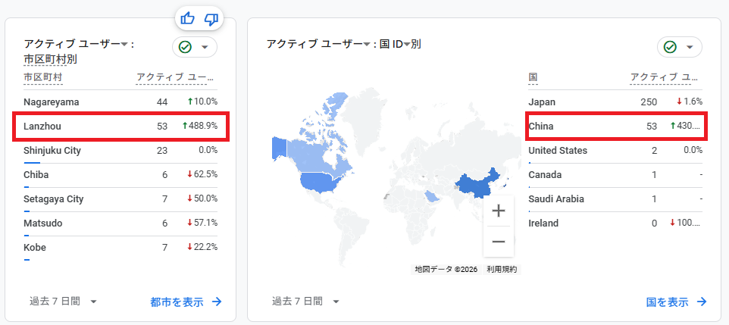Select the Saudi Arabia row

click(x=615, y=198)
